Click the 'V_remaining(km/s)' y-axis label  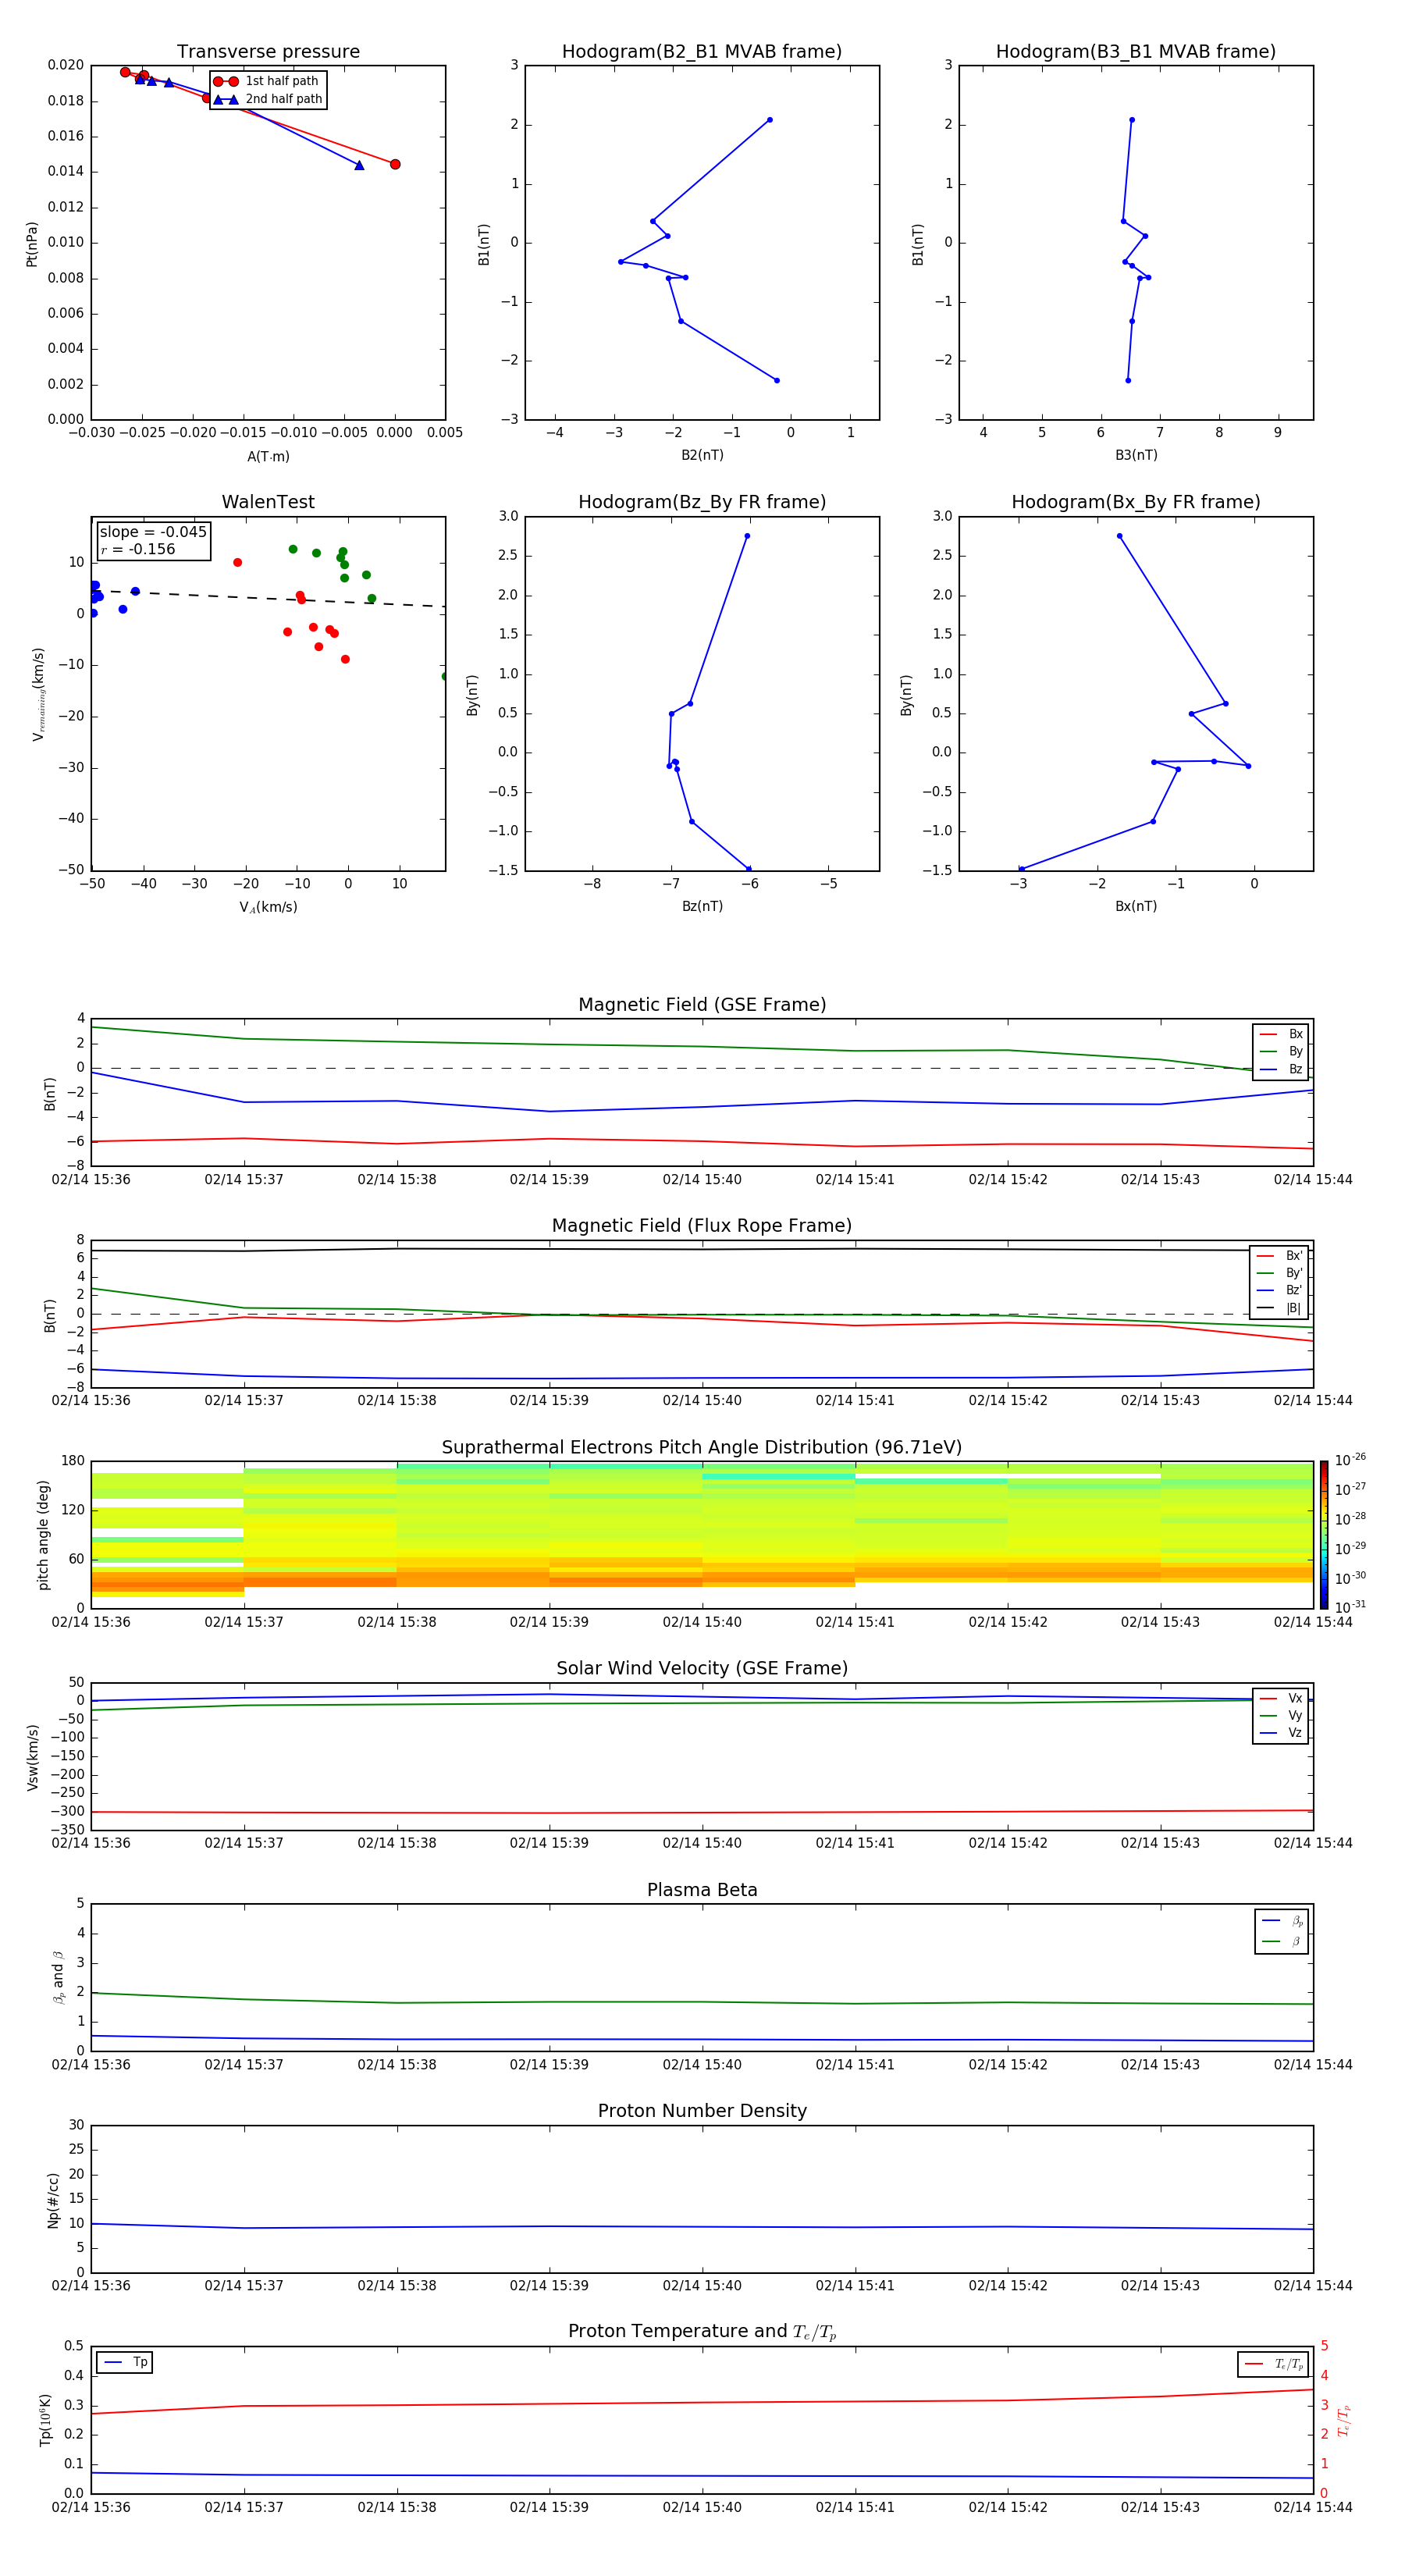38,694
